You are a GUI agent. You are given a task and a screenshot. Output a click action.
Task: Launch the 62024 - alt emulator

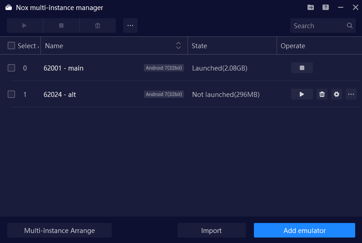pyautogui.click(x=302, y=94)
